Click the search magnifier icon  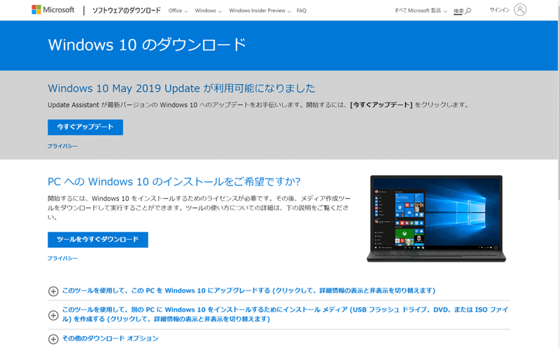point(468,11)
